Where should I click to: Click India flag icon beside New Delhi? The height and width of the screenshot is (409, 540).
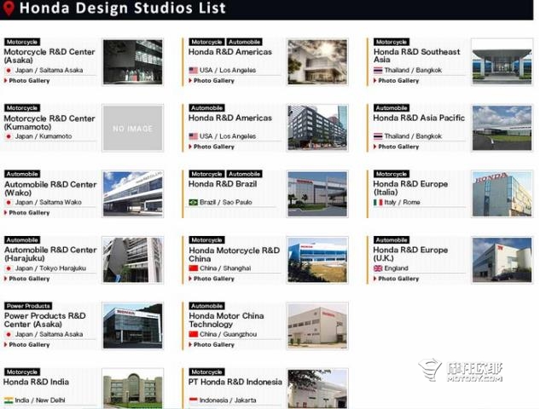point(9,400)
